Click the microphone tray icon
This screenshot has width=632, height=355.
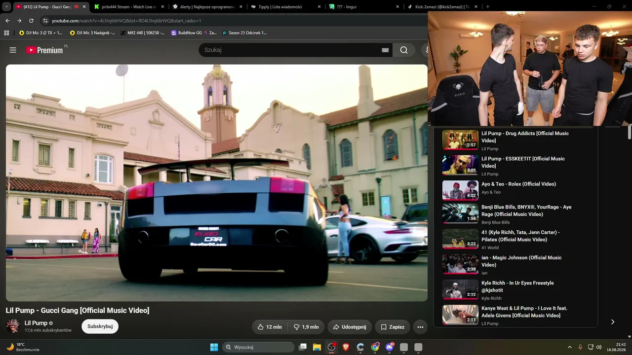[x=580, y=347]
